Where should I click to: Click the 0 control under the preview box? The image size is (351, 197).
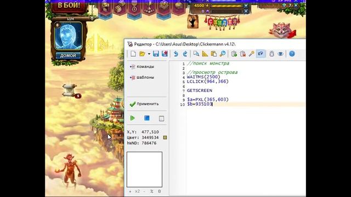(x=160, y=192)
